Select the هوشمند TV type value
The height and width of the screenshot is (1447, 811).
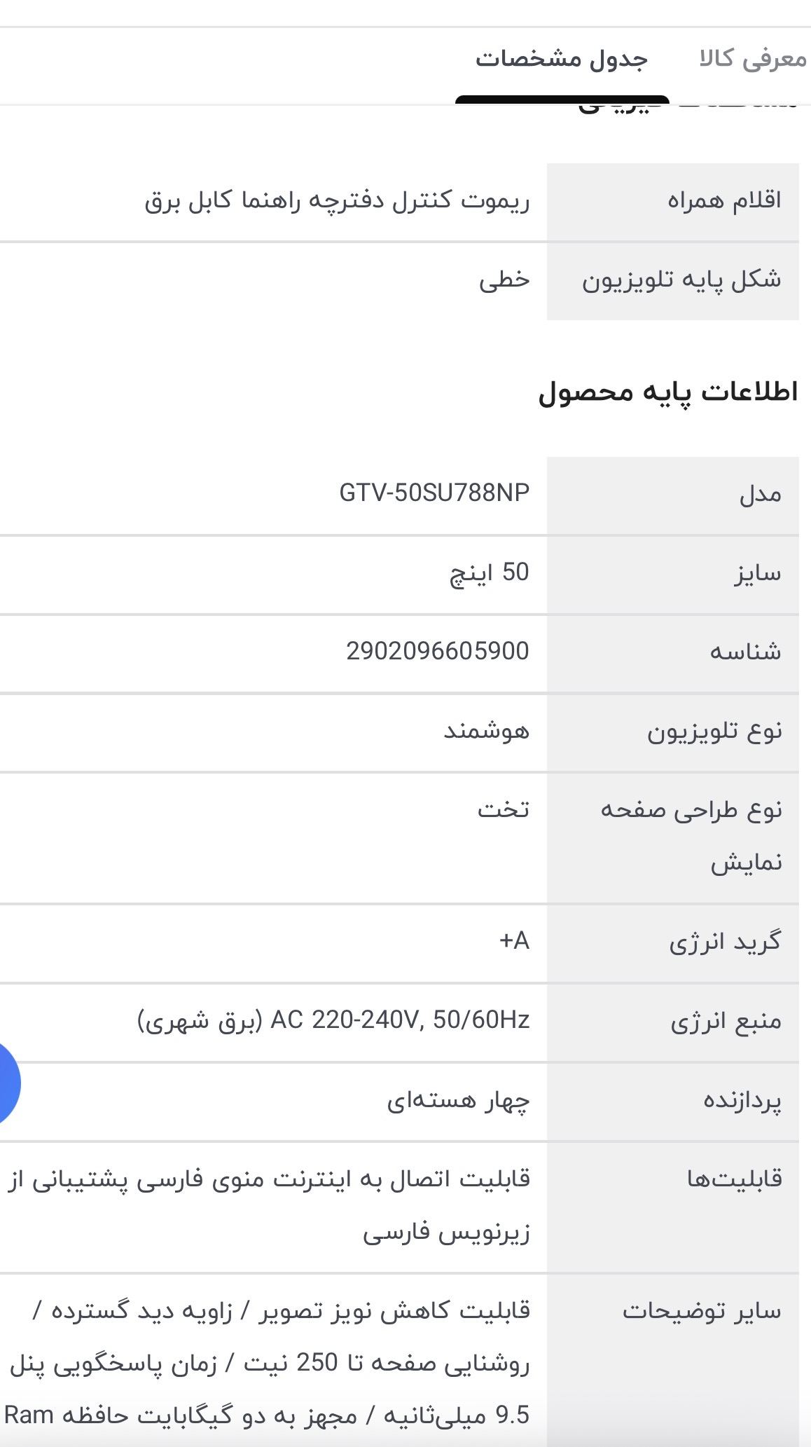[486, 732]
